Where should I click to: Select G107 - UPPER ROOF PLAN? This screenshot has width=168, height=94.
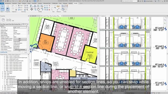point(12,59)
